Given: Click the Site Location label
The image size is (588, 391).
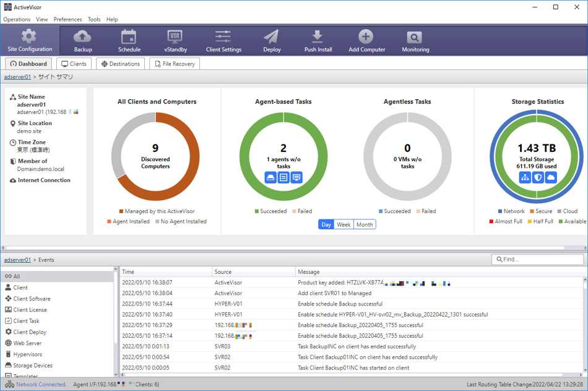Looking at the screenshot, I should [35, 123].
